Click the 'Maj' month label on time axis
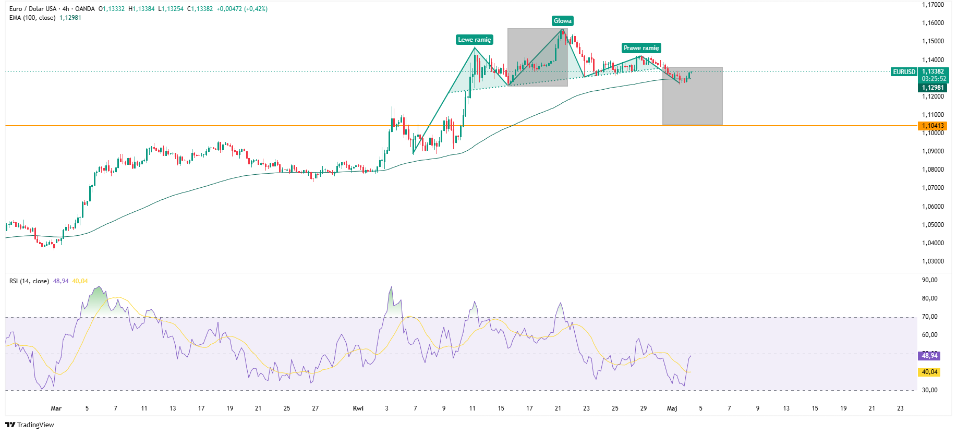Viewport: 957px width, 434px height. (672, 408)
